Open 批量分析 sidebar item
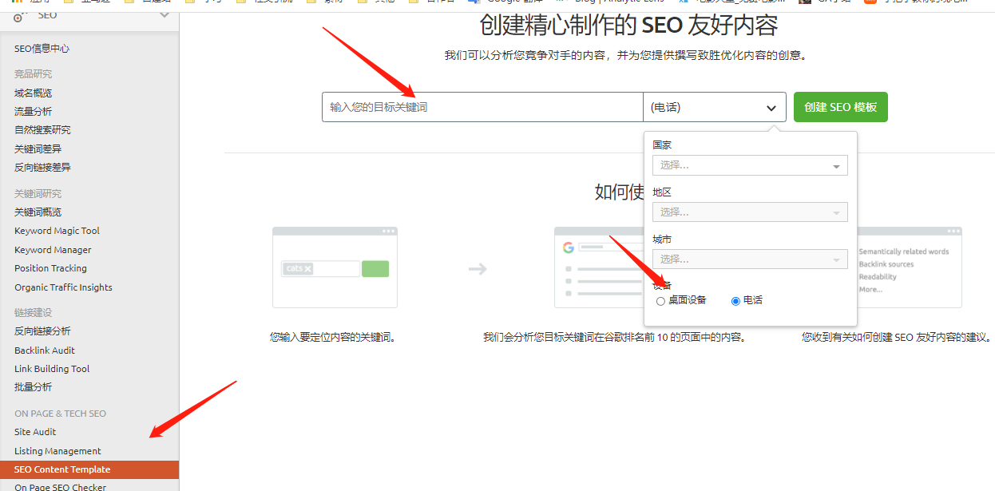Viewport: 995px width, 491px height. 33,387
